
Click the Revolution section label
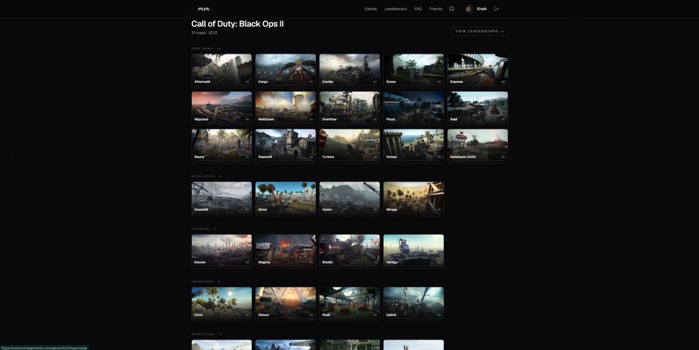[206, 176]
